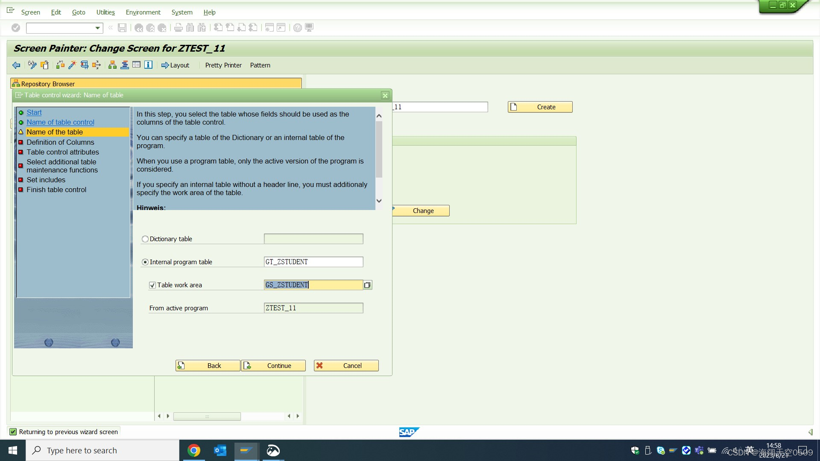Open SAP GUI from Windows taskbar
The width and height of the screenshot is (820, 461).
click(246, 450)
